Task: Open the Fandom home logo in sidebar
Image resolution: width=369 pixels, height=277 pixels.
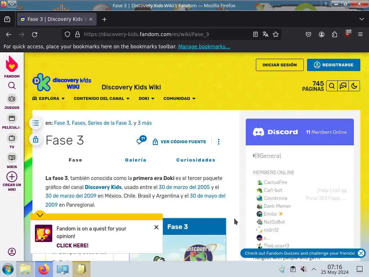Action: tap(12, 67)
